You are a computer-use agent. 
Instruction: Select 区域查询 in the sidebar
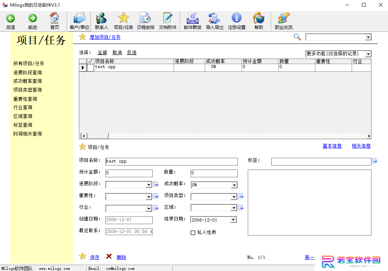(x=23, y=116)
